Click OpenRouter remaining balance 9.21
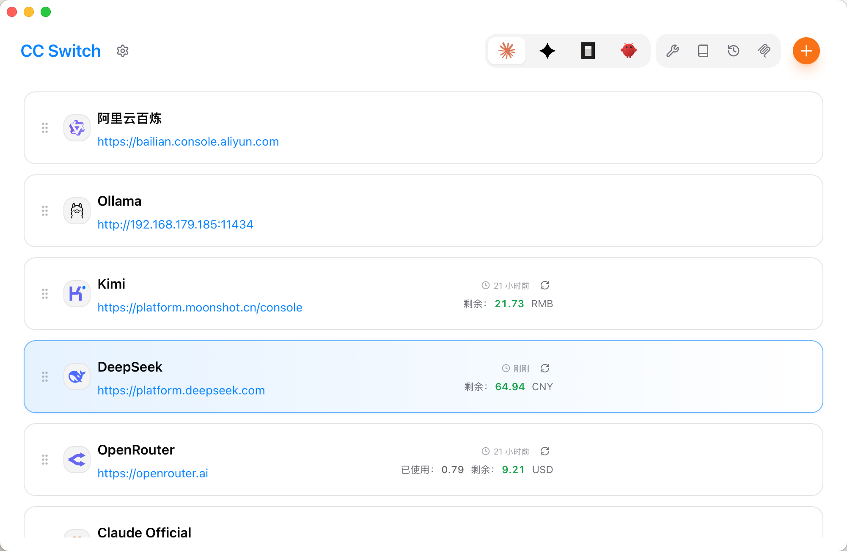Viewport: 847px width, 551px height. [x=513, y=470]
